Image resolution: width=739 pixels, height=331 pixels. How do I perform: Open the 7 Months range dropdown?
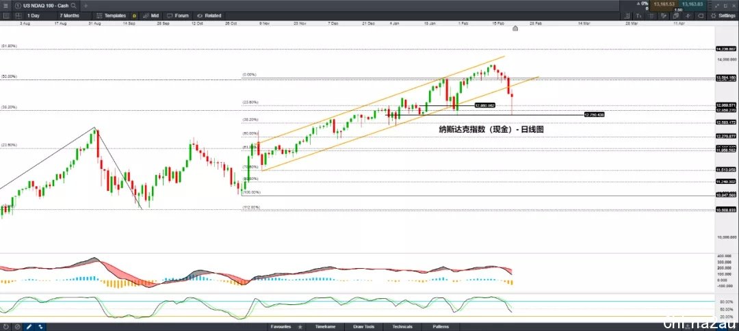pos(70,16)
